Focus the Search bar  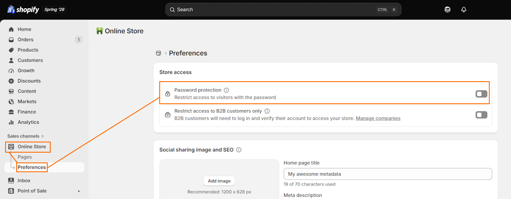coord(283,9)
